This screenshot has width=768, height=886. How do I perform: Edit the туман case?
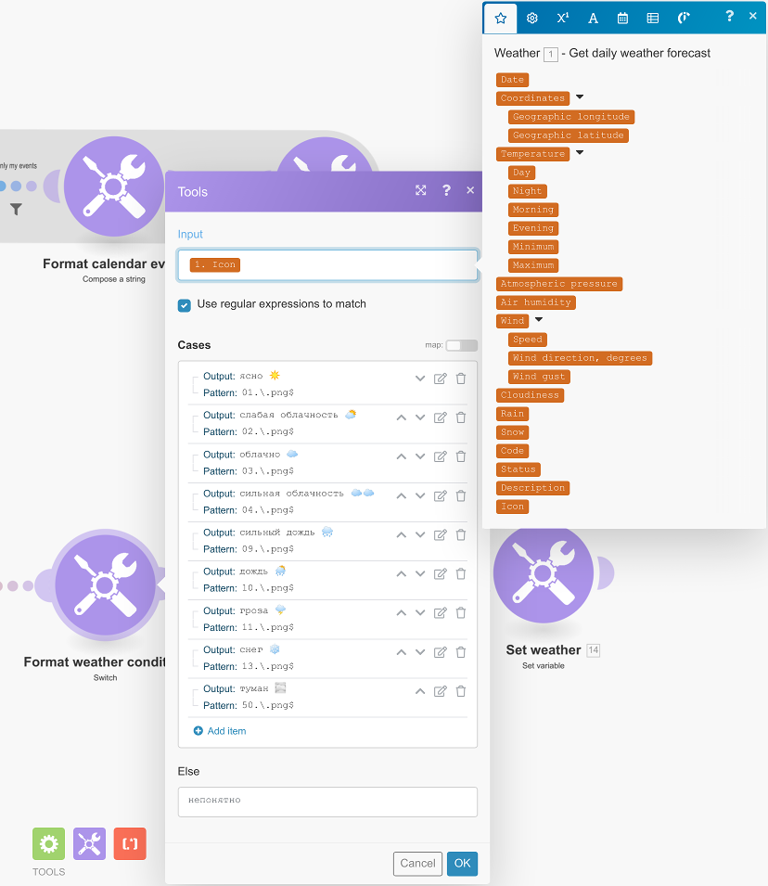[441, 691]
